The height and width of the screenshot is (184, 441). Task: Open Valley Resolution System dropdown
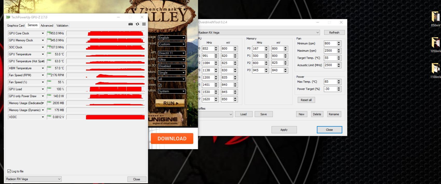point(172,91)
